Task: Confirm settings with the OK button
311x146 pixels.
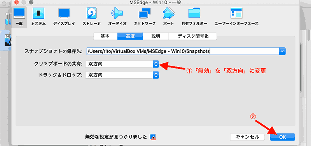Action: coord(282,137)
